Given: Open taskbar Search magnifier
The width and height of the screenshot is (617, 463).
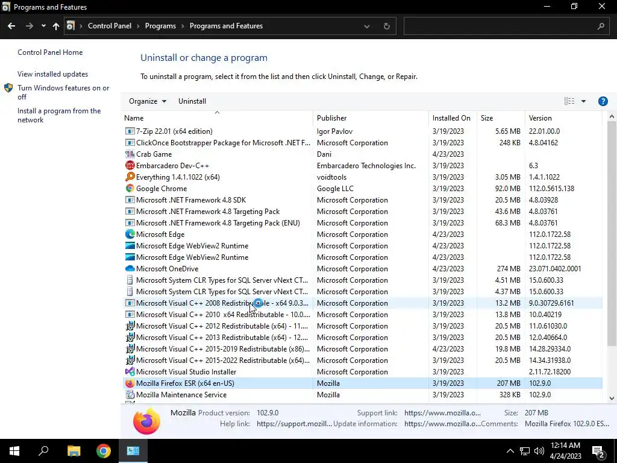Looking at the screenshot, I should 43,451.
